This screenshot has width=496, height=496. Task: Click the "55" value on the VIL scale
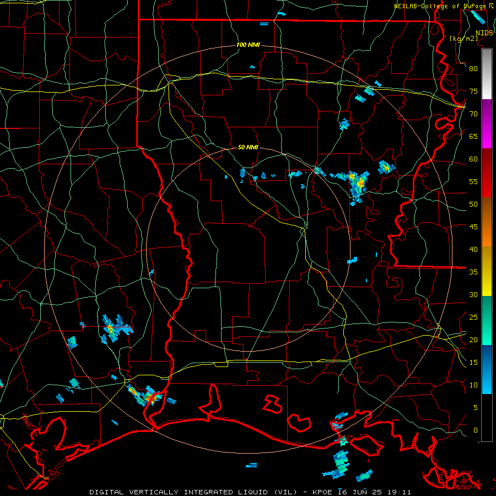(x=473, y=182)
